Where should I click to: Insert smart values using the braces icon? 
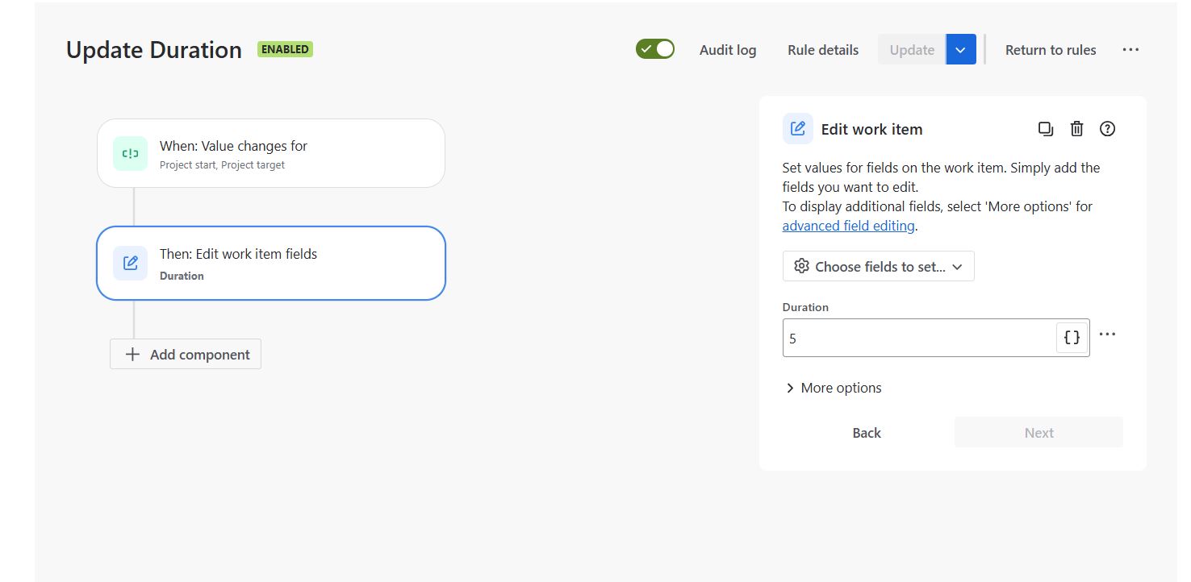pos(1072,337)
